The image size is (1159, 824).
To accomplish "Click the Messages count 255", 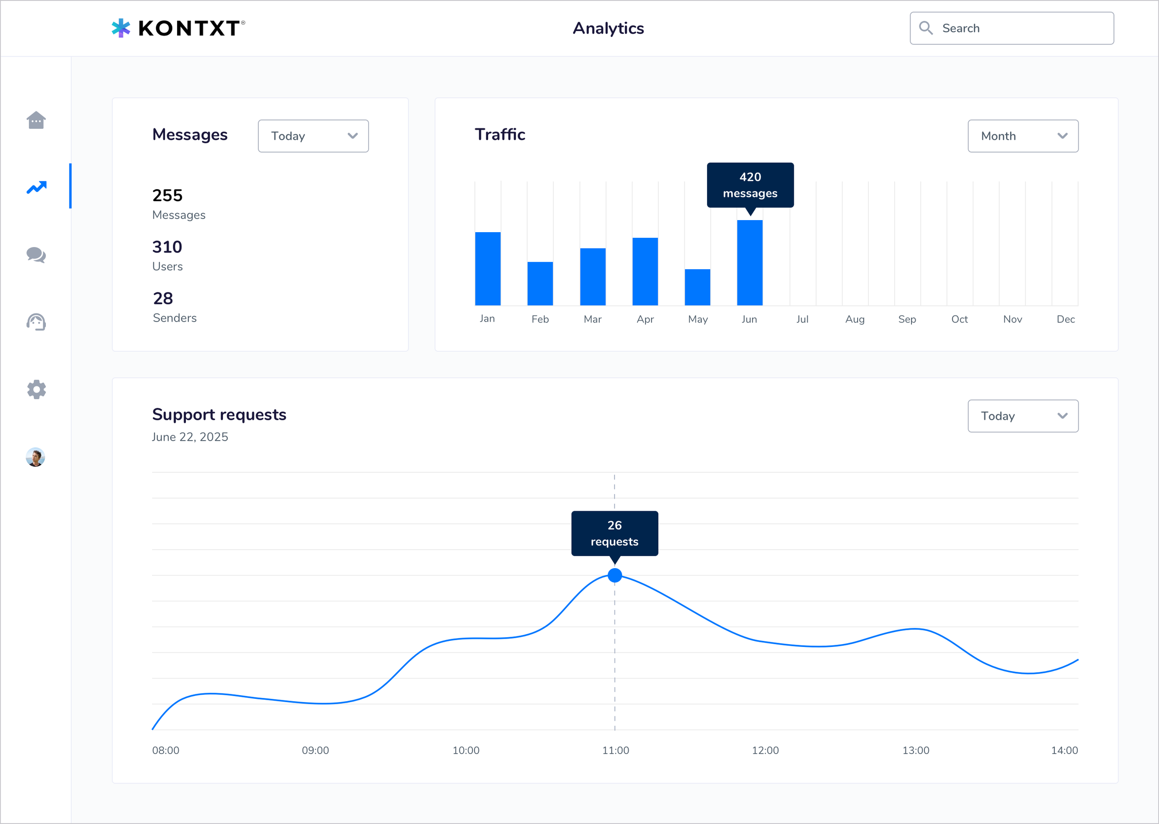I will tap(167, 196).
